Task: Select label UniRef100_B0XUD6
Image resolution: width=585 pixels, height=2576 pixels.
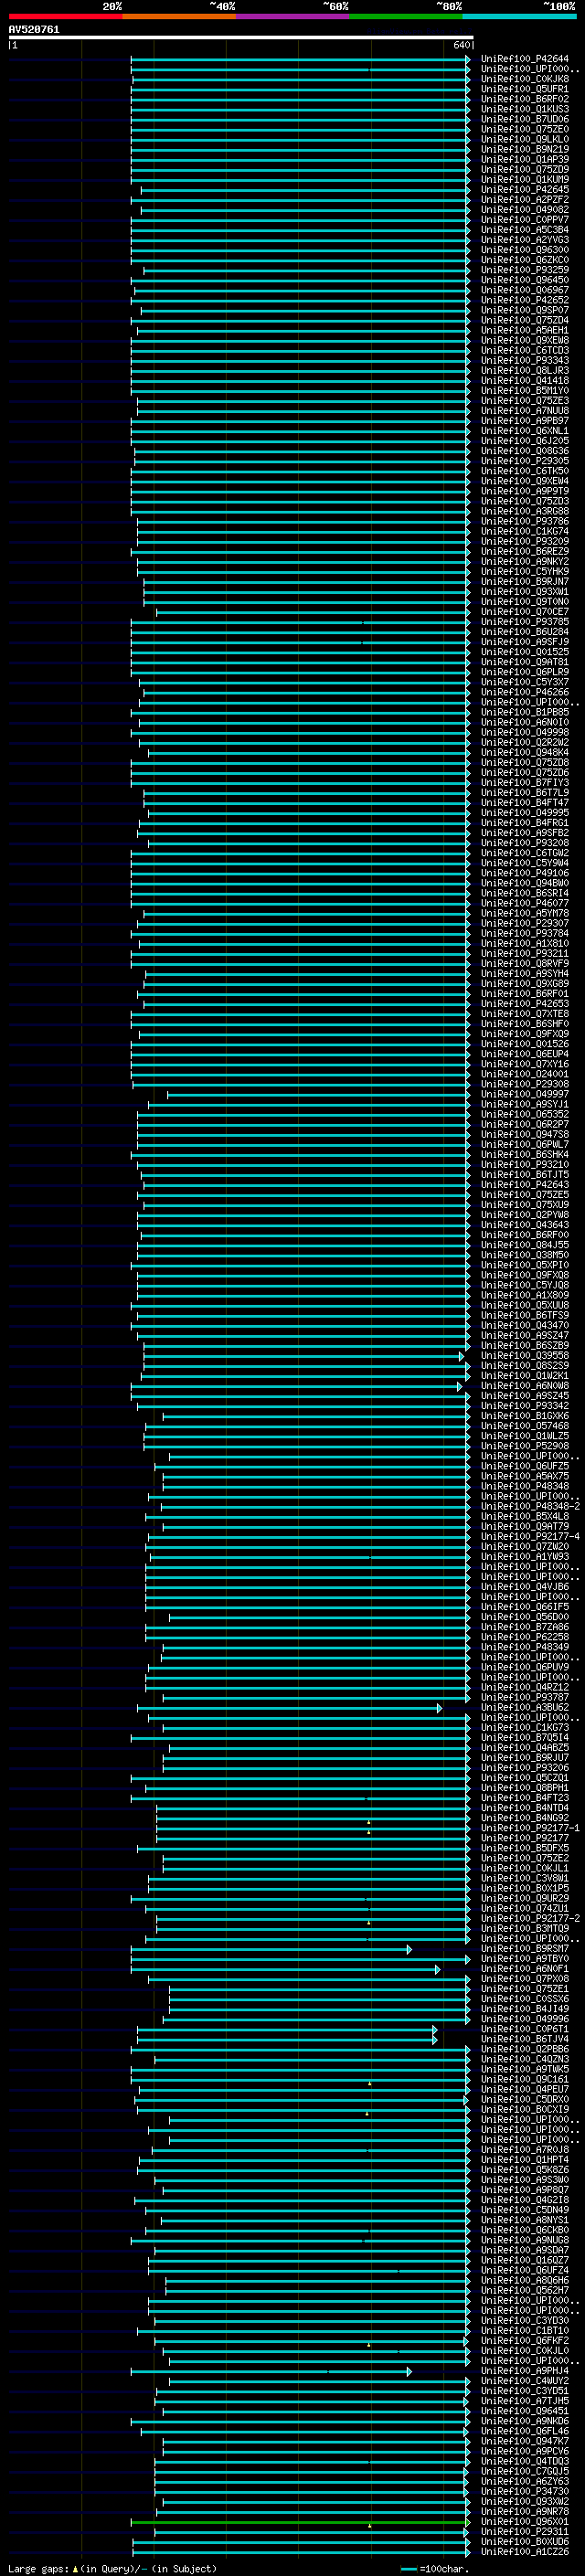Action: [525, 2542]
